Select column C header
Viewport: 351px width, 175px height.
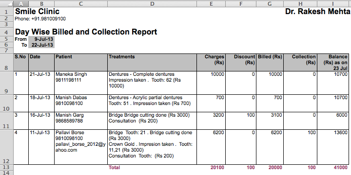(81, 4)
